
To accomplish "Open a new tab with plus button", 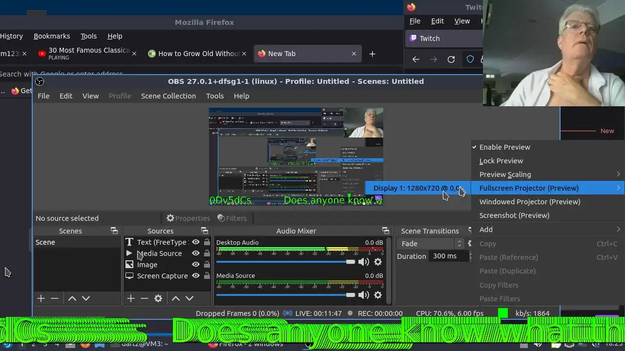I will tap(372, 54).
